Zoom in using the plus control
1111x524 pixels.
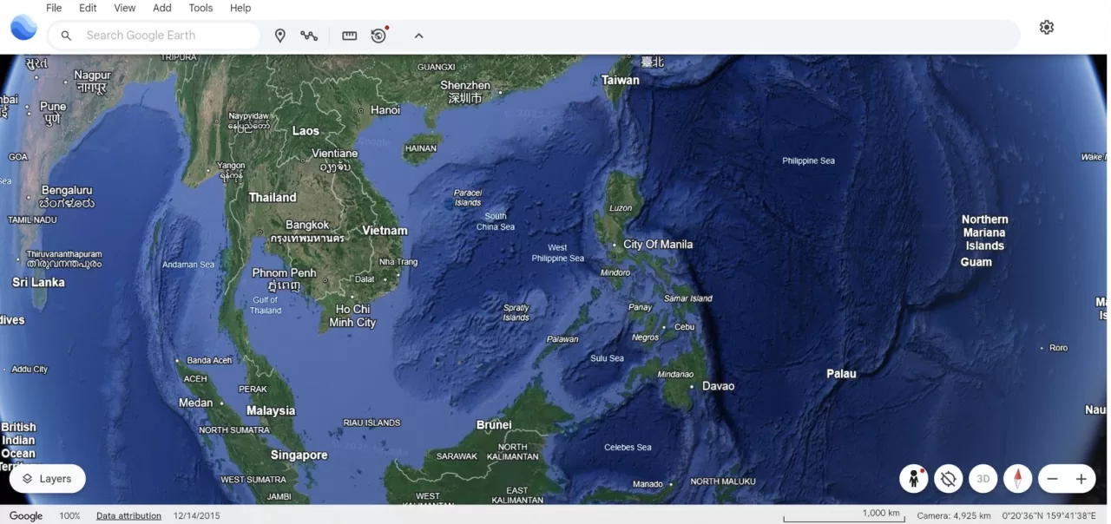click(1081, 478)
